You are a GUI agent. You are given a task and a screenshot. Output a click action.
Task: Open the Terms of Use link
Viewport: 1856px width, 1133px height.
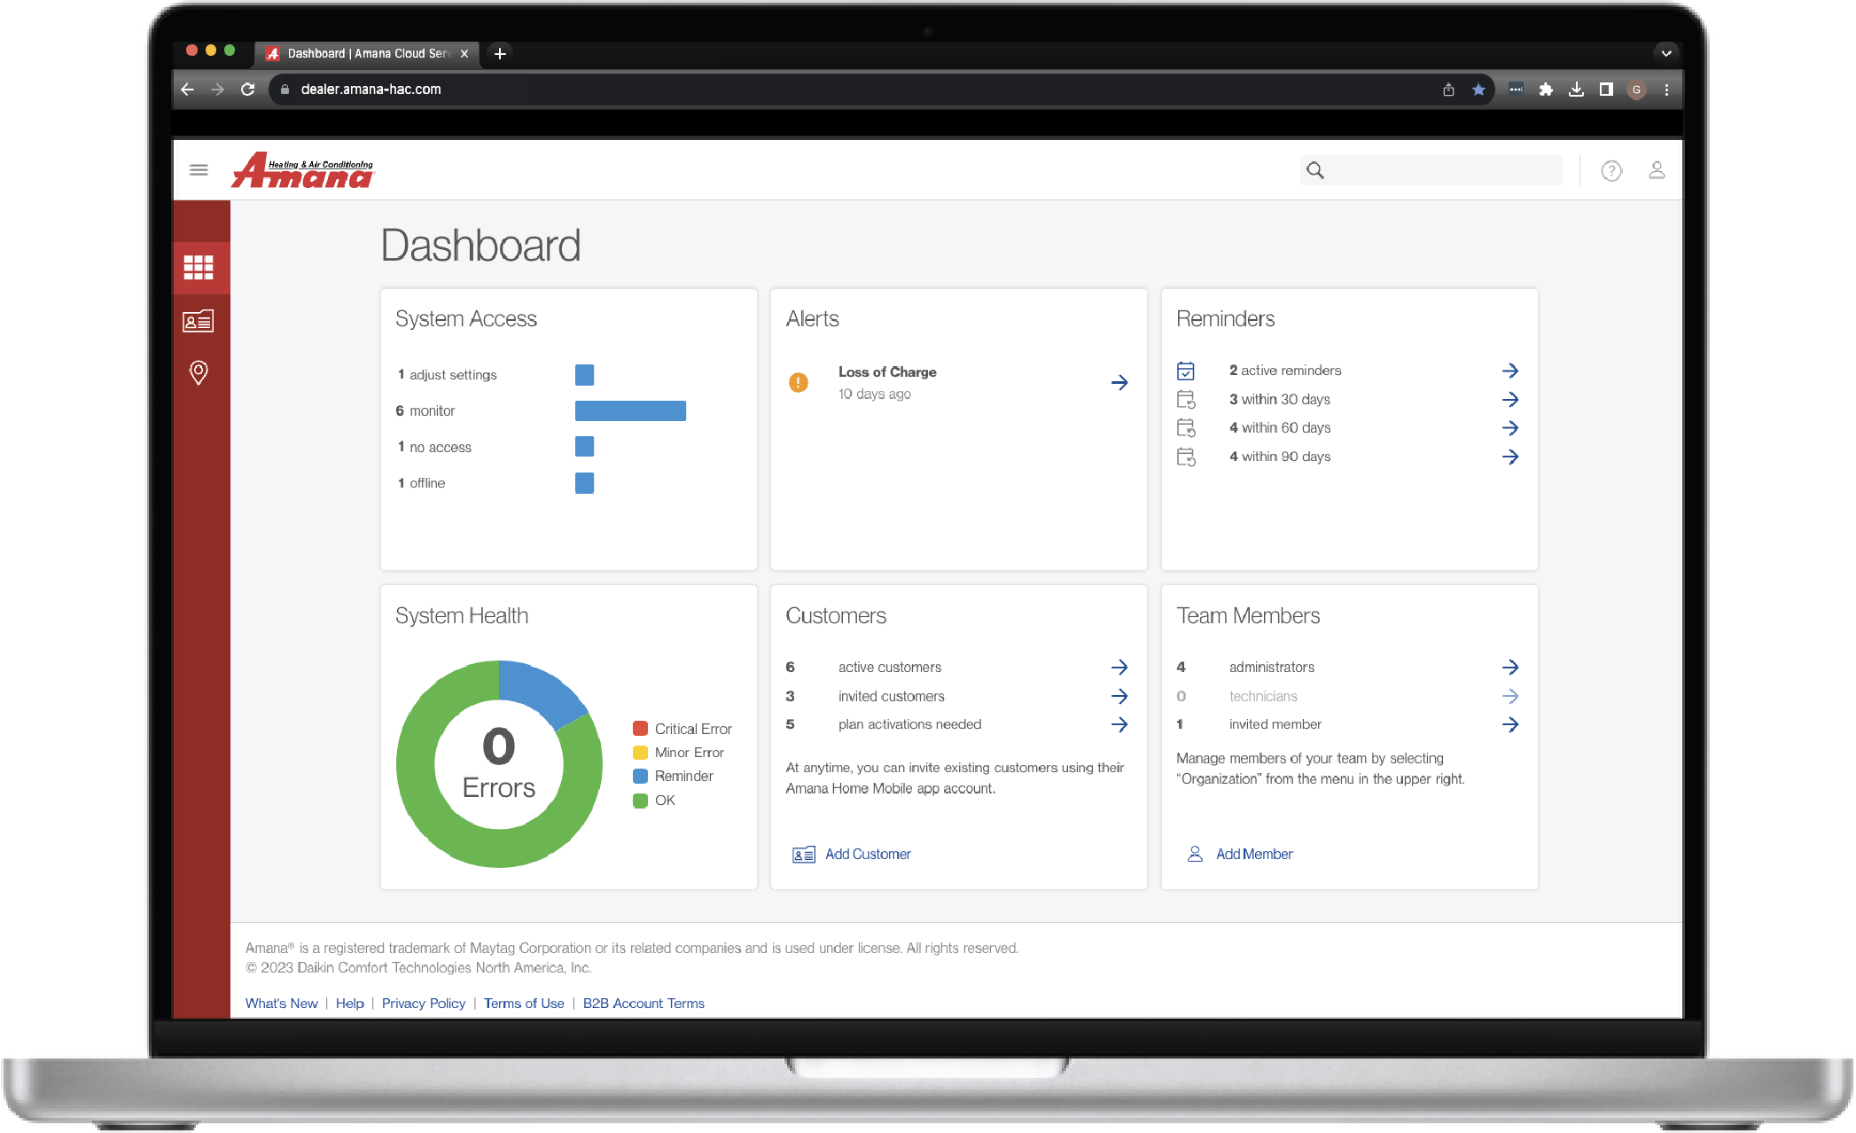[x=523, y=1003]
